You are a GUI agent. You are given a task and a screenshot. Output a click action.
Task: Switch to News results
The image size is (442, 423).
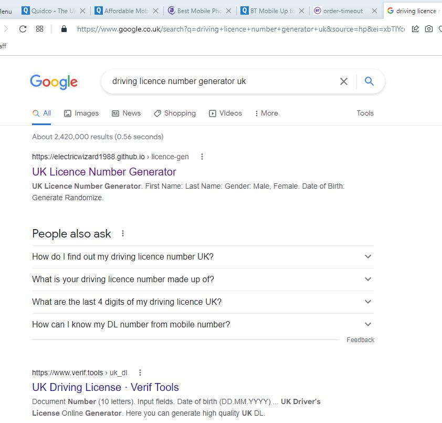tap(127, 114)
